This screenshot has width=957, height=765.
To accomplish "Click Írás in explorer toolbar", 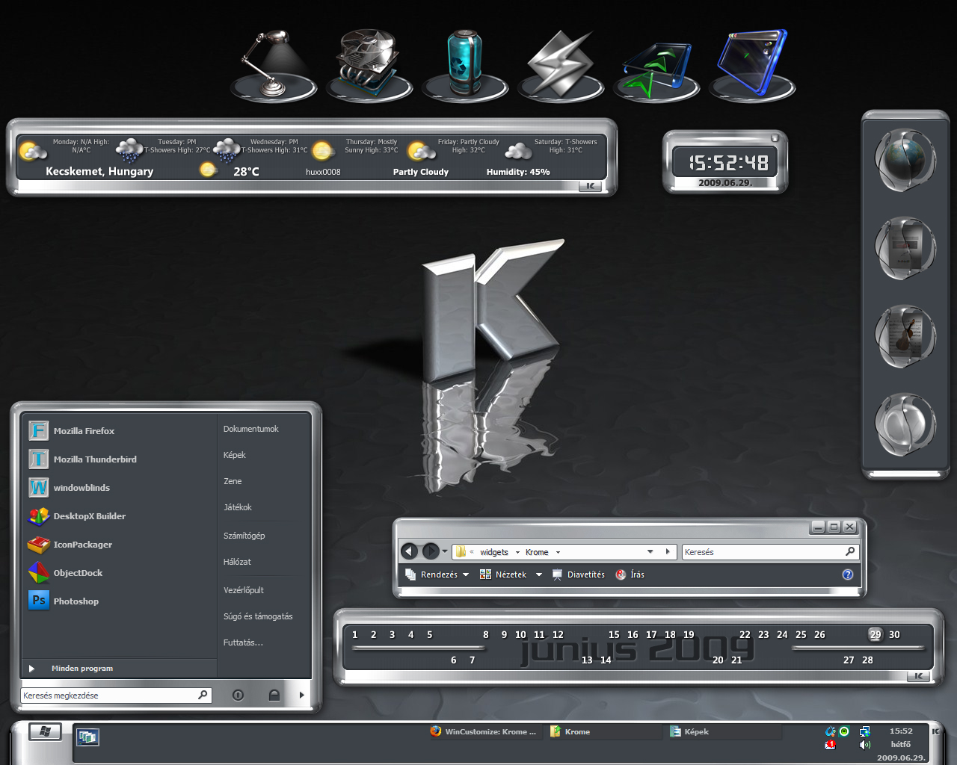I will coord(630,574).
